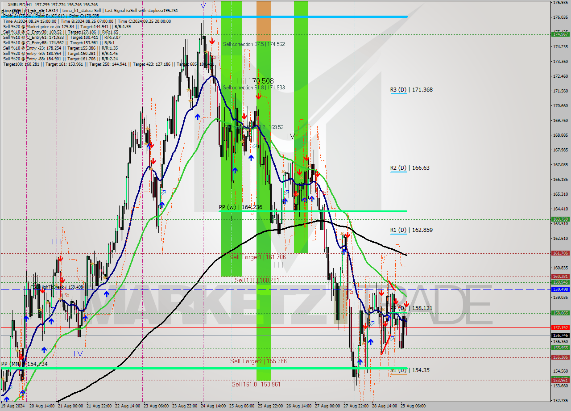The width and height of the screenshot is (571, 411).
Task: Click the 161.706 red price tag
Action: [560, 253]
